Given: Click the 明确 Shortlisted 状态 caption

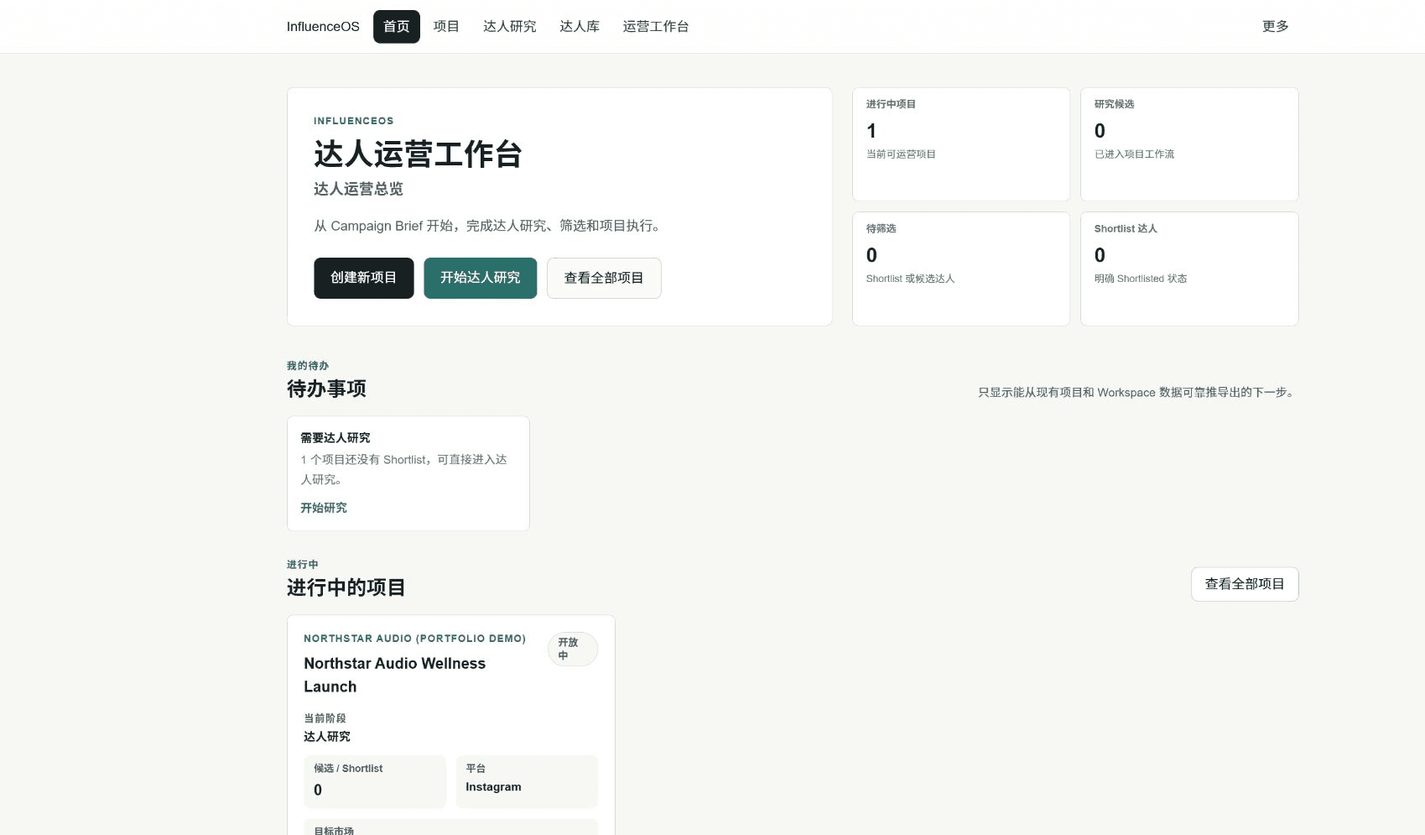Looking at the screenshot, I should [1141, 279].
